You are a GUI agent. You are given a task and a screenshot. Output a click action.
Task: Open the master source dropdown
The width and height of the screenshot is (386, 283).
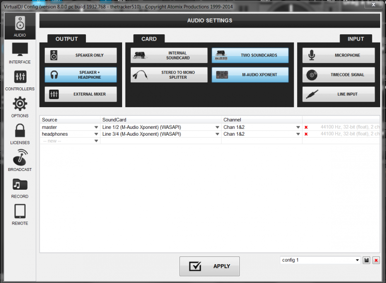[x=96, y=127]
